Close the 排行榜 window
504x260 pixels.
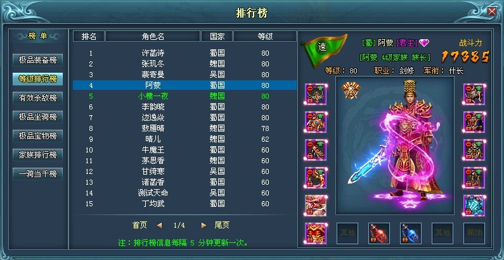tap(492, 12)
